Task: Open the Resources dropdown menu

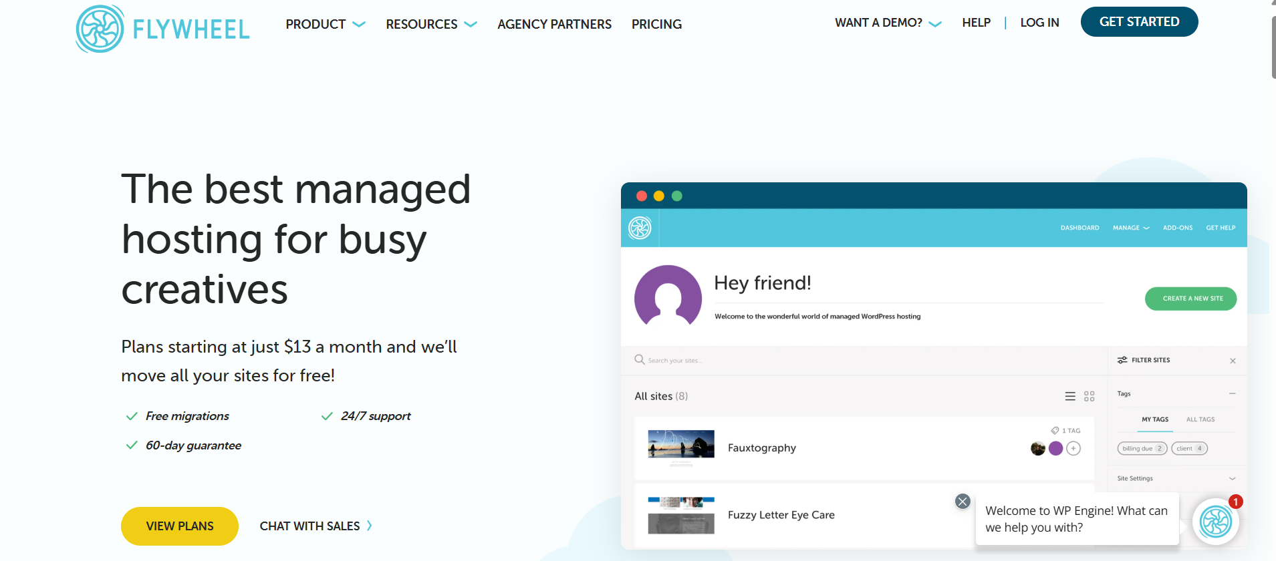Action: (431, 24)
